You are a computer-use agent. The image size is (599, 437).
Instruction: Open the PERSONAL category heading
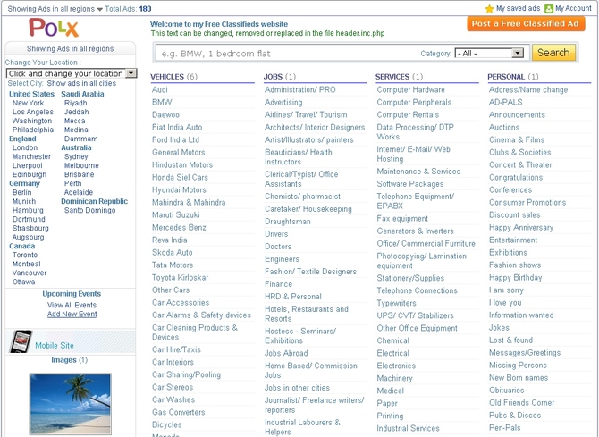point(506,77)
